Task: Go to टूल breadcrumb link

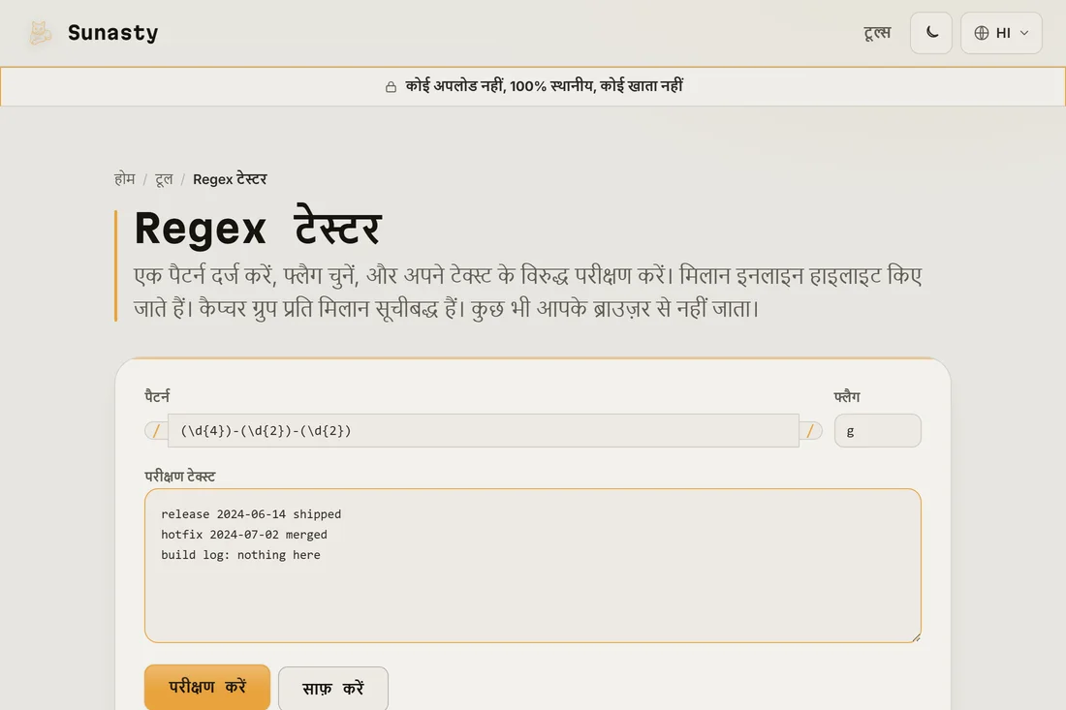Action: pyautogui.click(x=164, y=179)
